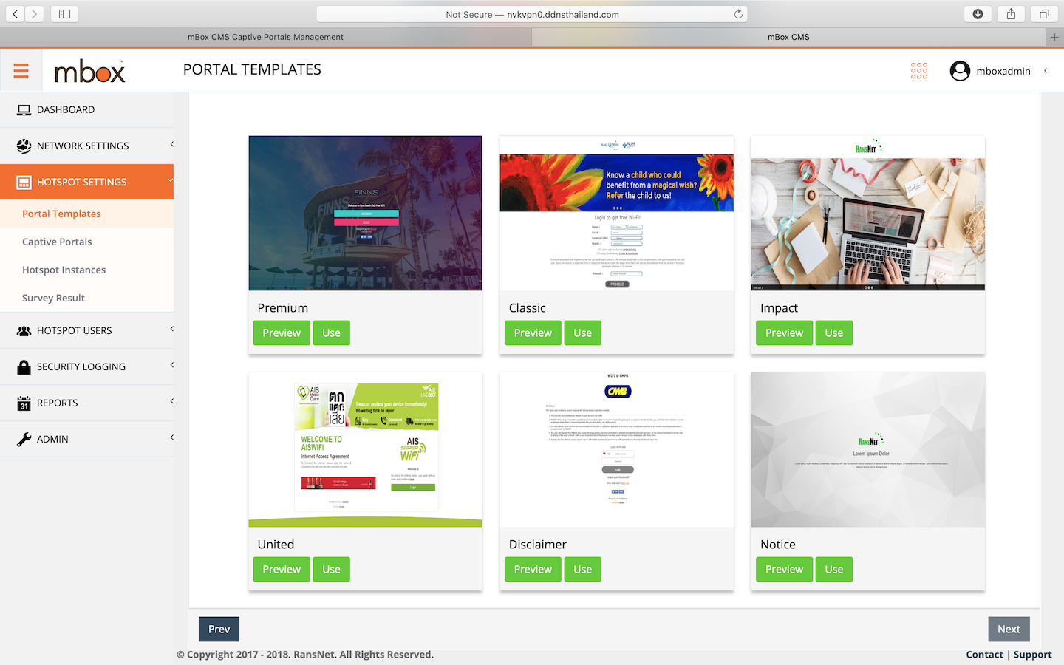Click the Admin wrench icon
Viewport: 1064px width, 665px height.
coord(24,439)
